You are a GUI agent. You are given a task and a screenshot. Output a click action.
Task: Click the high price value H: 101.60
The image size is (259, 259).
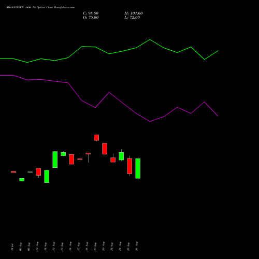134,13
